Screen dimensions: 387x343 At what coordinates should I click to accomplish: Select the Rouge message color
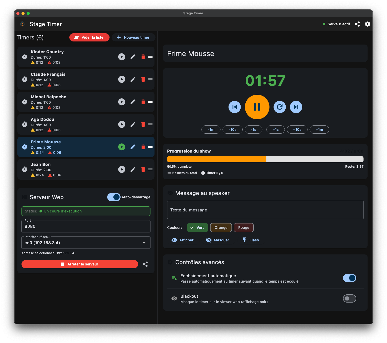point(243,227)
